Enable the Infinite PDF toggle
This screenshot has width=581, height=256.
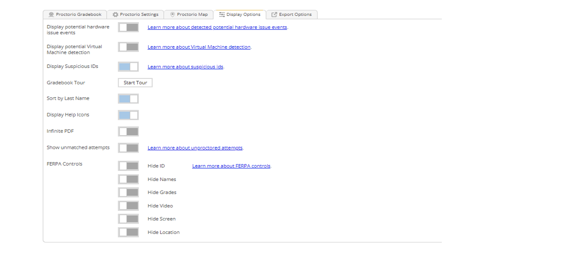128,131
